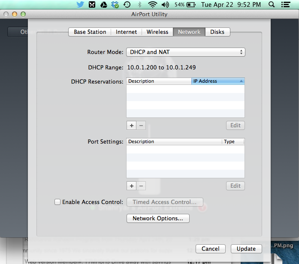
Task: Click the Bluetooth status icon
Action: (139, 4)
